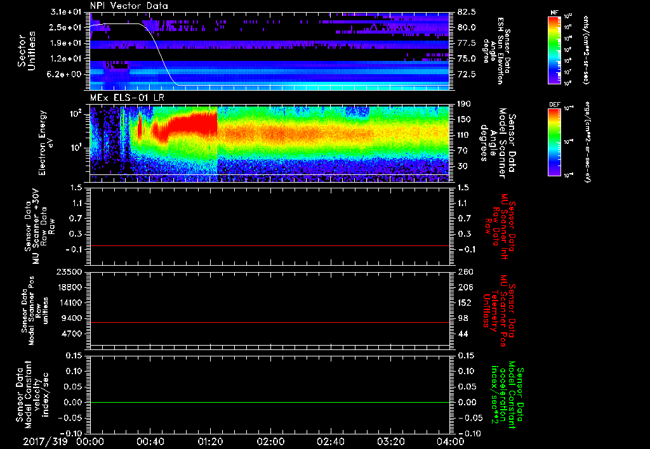
Task: Click the 18800 scanner position tick label
Action: (x=69, y=287)
